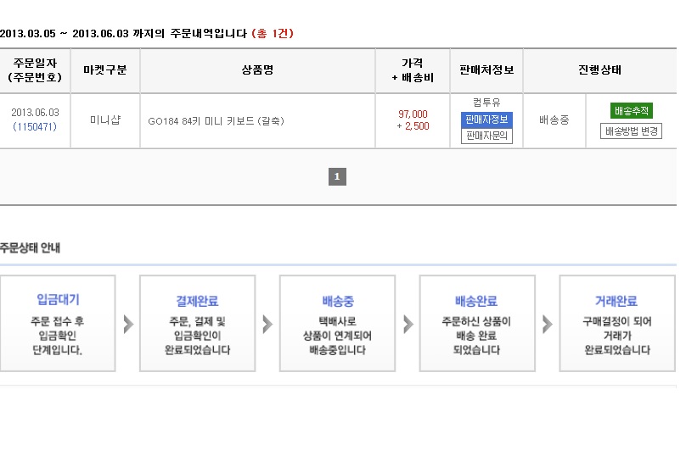Click the 총 1건 order count text
The image size is (686, 467).
coord(273,34)
